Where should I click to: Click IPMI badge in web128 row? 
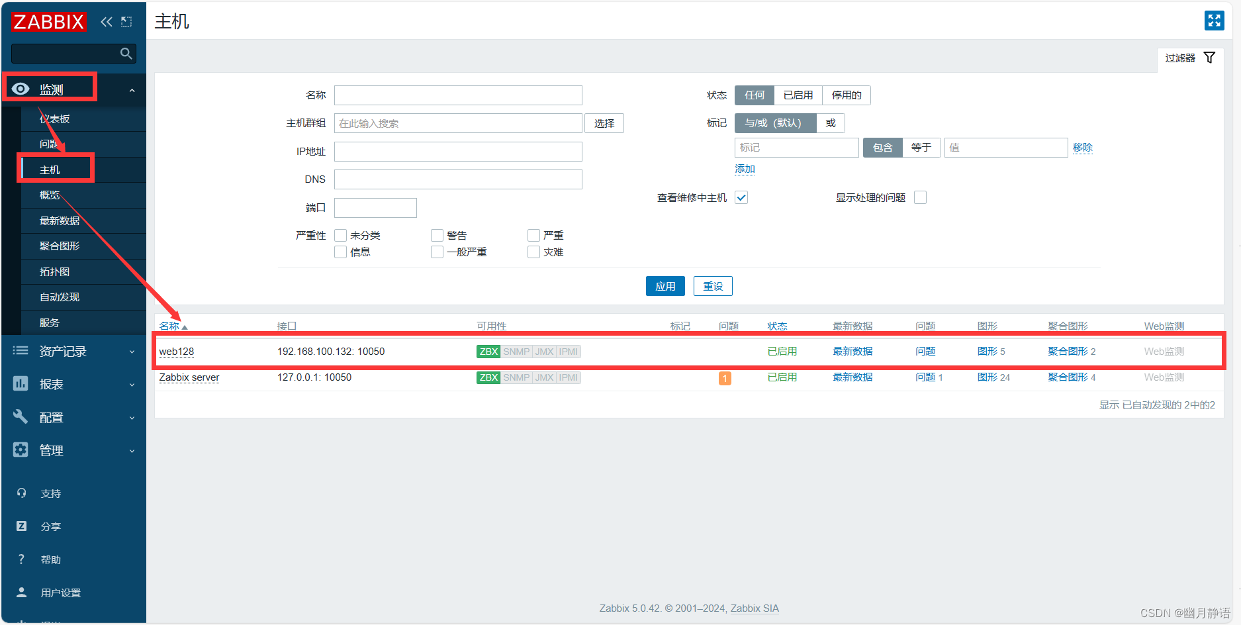pyautogui.click(x=569, y=352)
